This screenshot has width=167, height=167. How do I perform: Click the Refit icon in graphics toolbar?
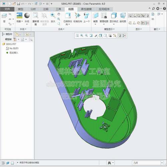point(77,36)
